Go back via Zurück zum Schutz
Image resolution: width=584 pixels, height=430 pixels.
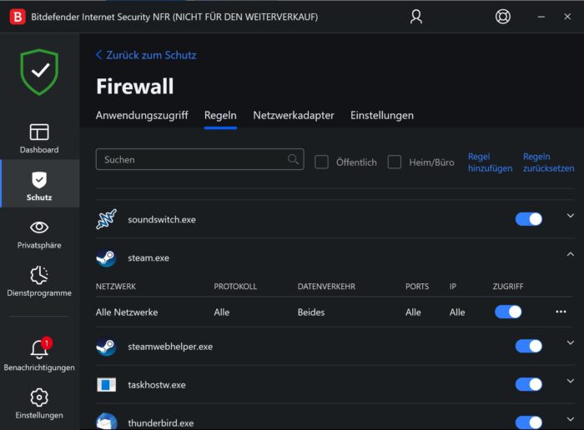[146, 55]
